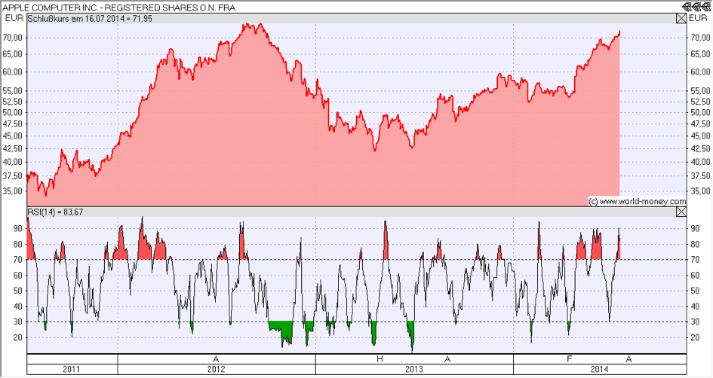Click the 90 value on the left RSI axis
The height and width of the screenshot is (378, 713).
[18, 229]
